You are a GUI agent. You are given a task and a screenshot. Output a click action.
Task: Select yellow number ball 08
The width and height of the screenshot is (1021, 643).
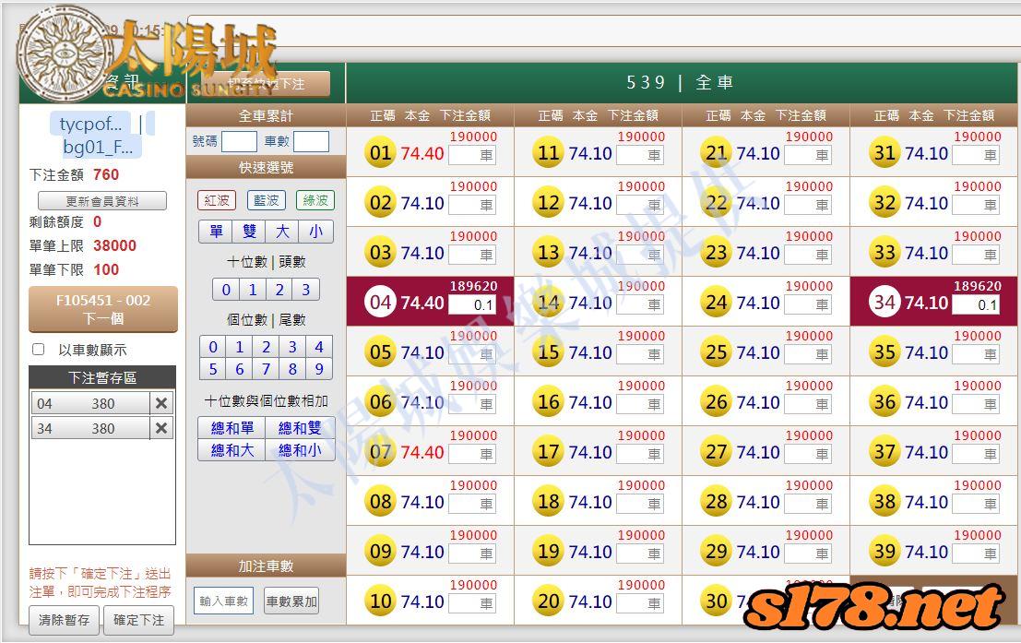point(380,502)
